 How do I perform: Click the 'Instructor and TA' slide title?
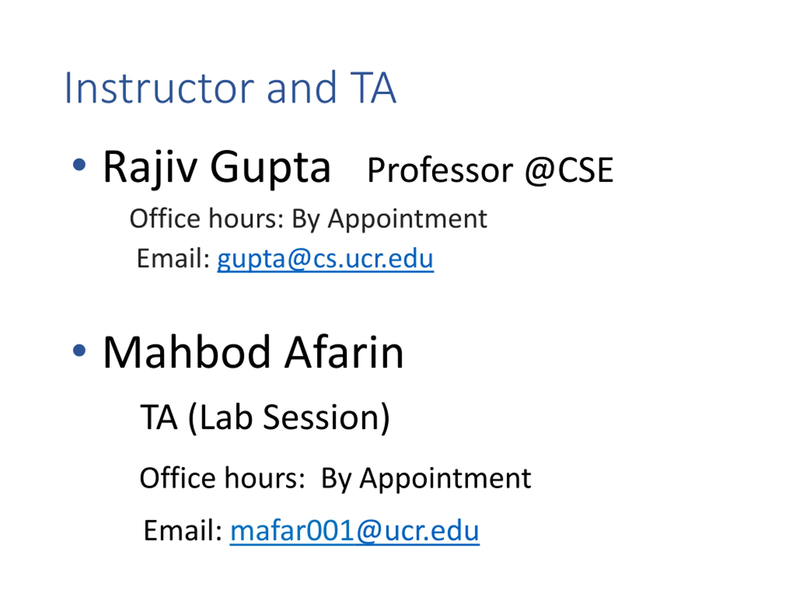click(x=231, y=87)
